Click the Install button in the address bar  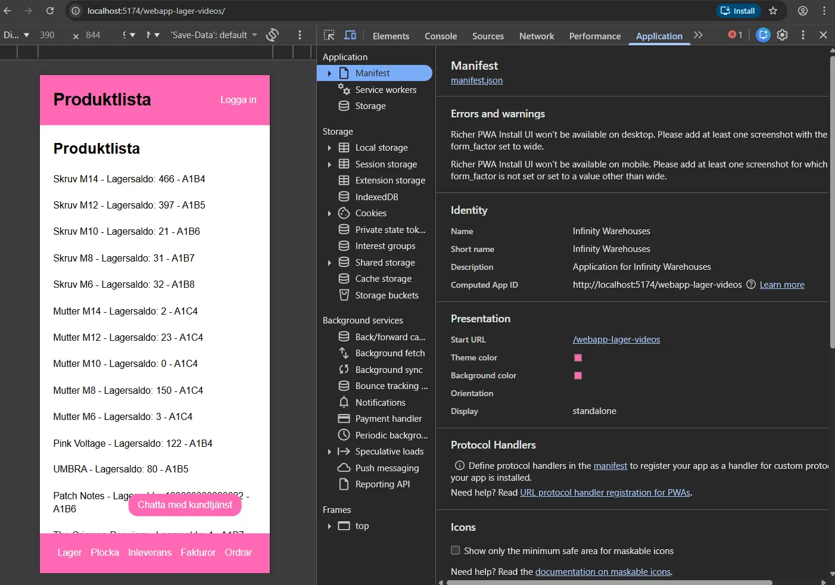click(x=738, y=11)
